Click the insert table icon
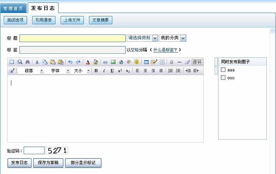 point(146,62)
